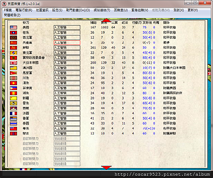Select the 馬家軍 flag icon
Screen dimensions: 213x178
pos(13,73)
